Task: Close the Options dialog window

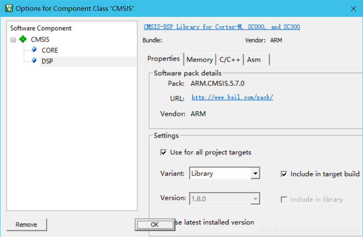Action: click(353, 9)
